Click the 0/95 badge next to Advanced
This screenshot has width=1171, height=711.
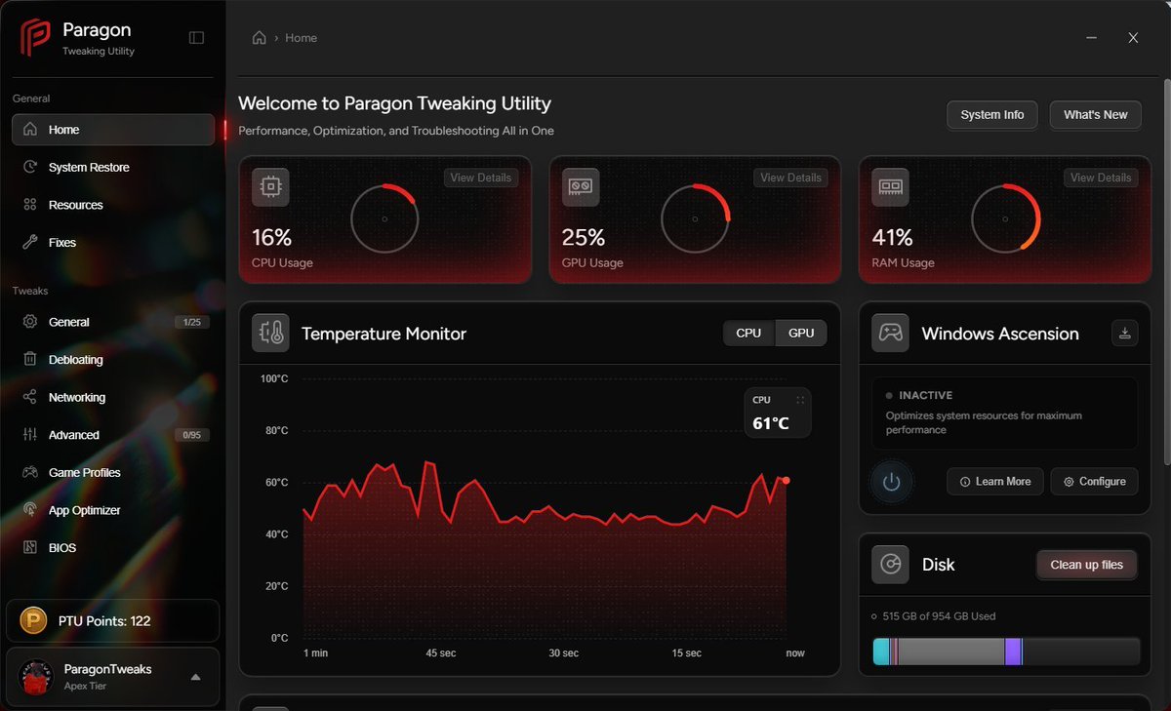click(191, 435)
